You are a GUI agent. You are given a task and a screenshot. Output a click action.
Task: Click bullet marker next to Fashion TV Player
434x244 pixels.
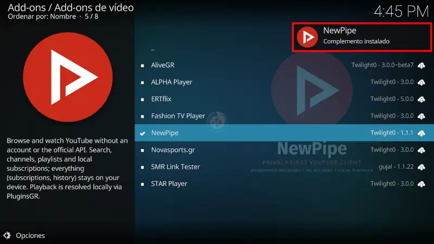click(142, 117)
